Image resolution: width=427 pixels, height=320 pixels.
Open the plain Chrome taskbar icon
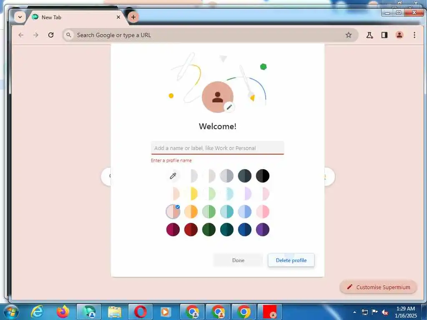point(244,312)
